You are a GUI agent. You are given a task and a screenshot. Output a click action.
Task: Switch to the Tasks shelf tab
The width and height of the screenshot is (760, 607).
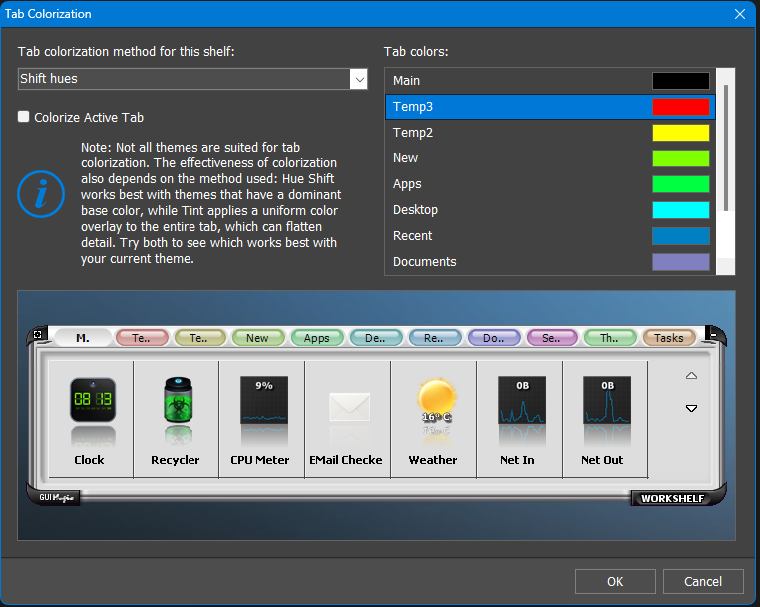668,338
